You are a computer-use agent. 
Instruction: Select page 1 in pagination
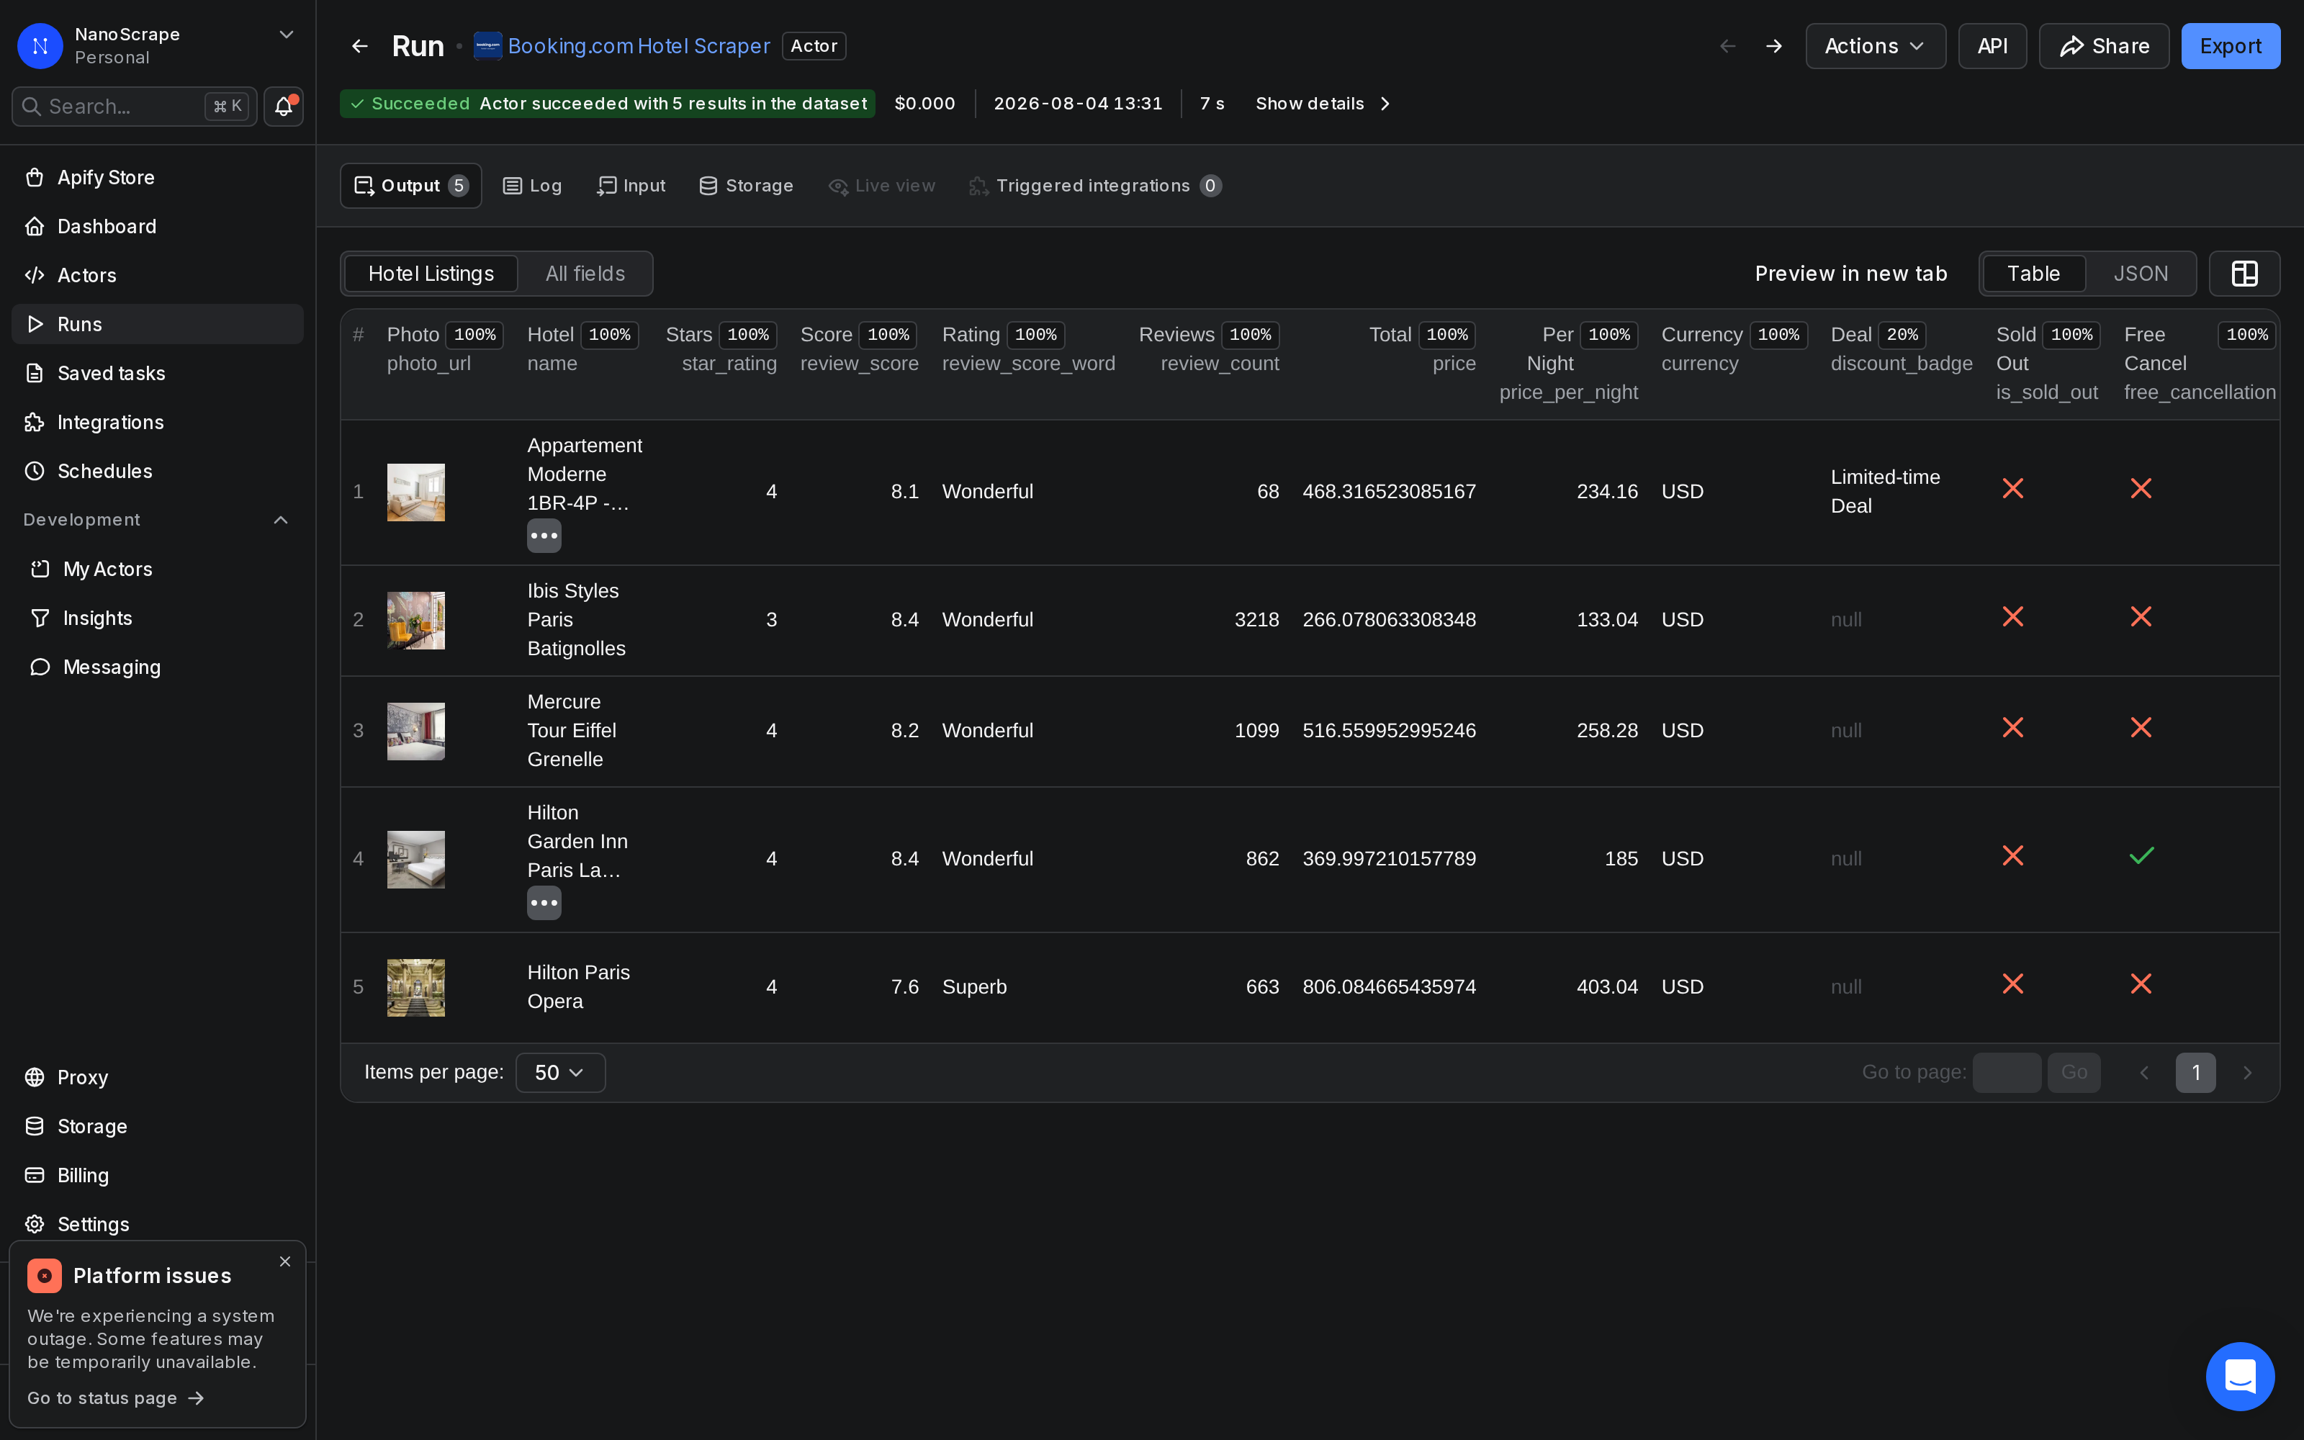(x=2195, y=1072)
